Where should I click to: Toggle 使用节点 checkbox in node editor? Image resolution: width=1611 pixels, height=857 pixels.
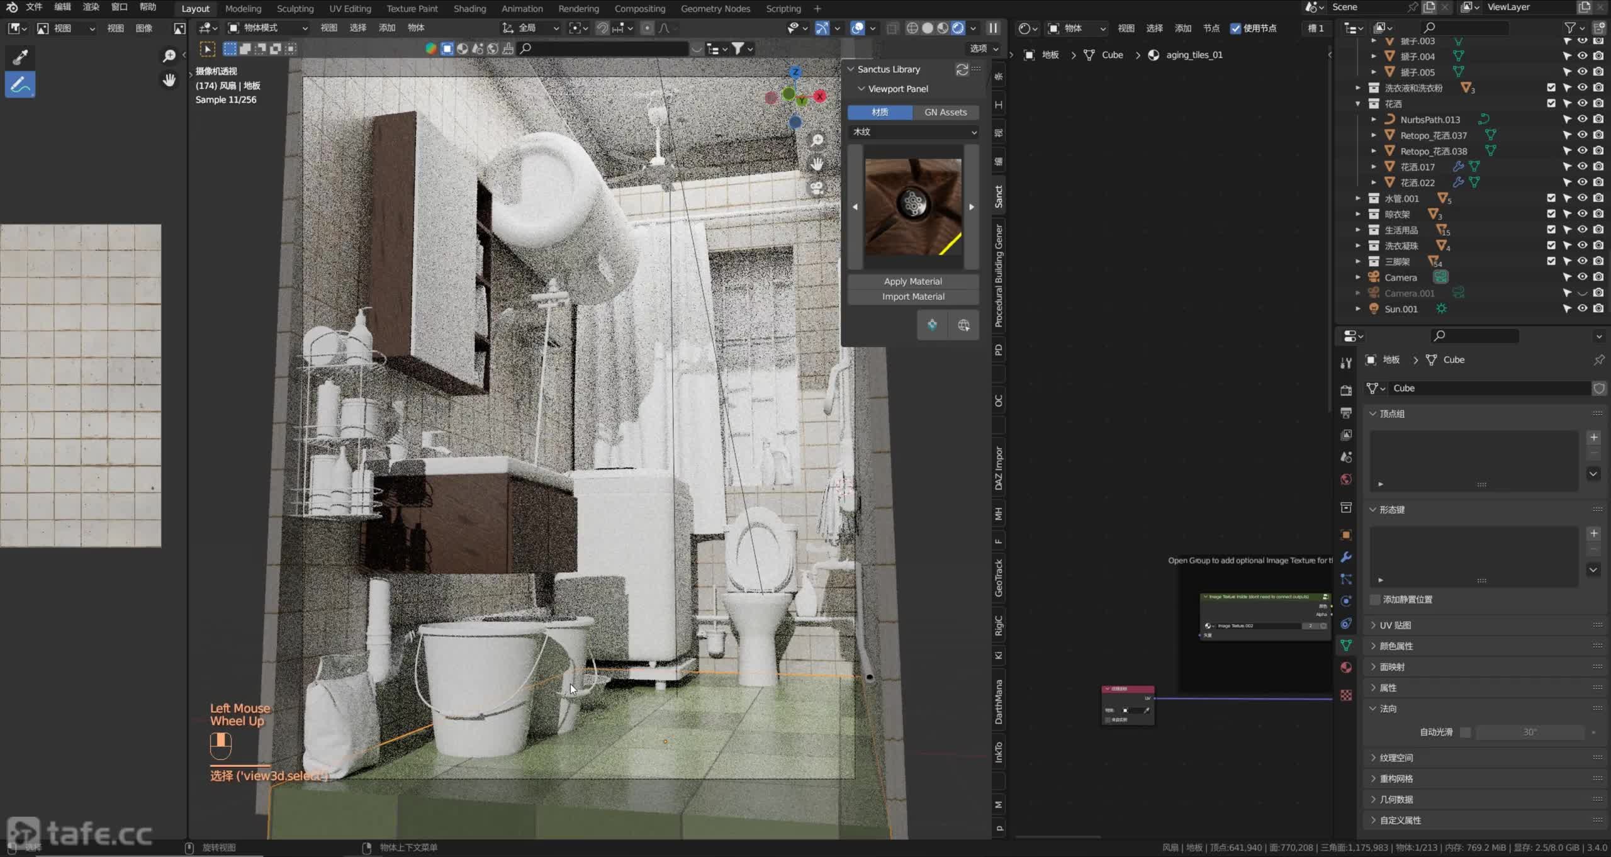point(1236,28)
